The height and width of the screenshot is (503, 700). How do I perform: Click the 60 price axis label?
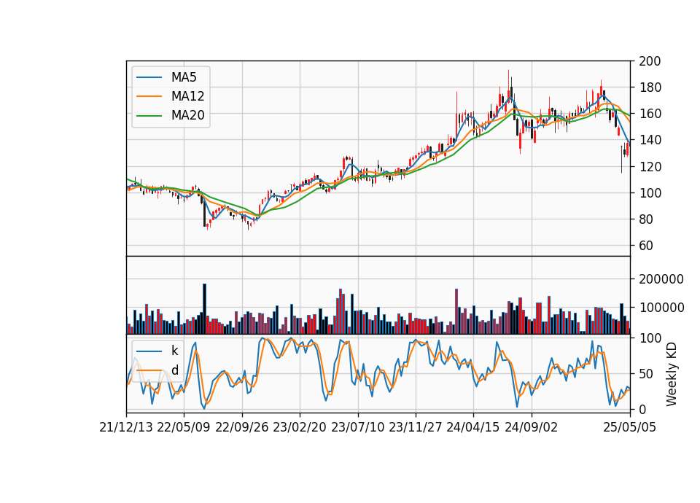(x=646, y=246)
